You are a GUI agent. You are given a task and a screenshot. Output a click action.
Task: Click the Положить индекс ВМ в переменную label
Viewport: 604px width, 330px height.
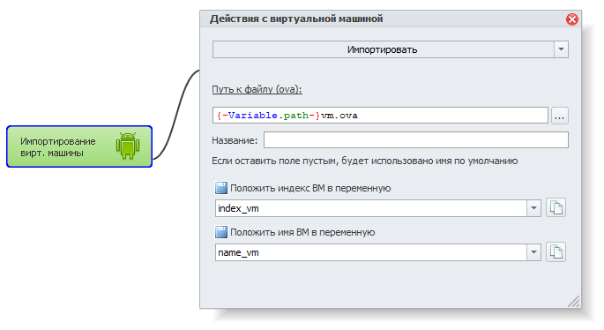pyautogui.click(x=310, y=188)
